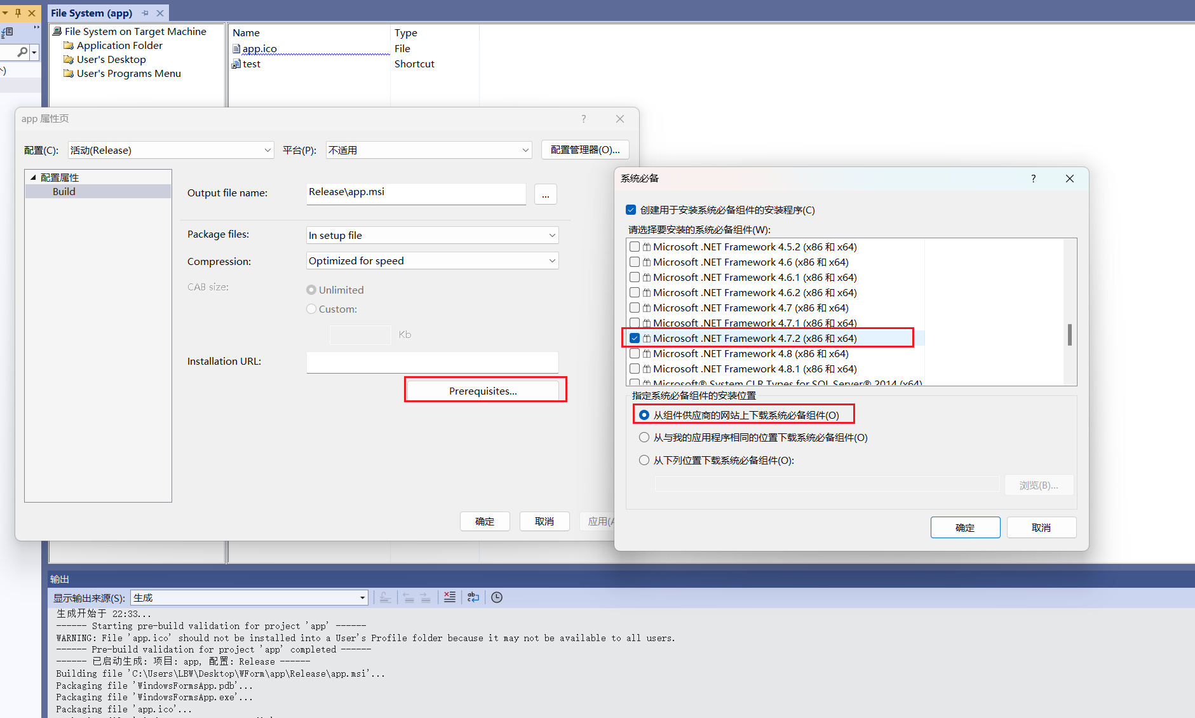Click the pin icon on the File System tab

[x=145, y=13]
